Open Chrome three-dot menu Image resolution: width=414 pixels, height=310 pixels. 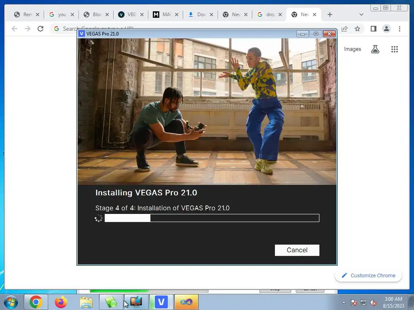(399, 29)
